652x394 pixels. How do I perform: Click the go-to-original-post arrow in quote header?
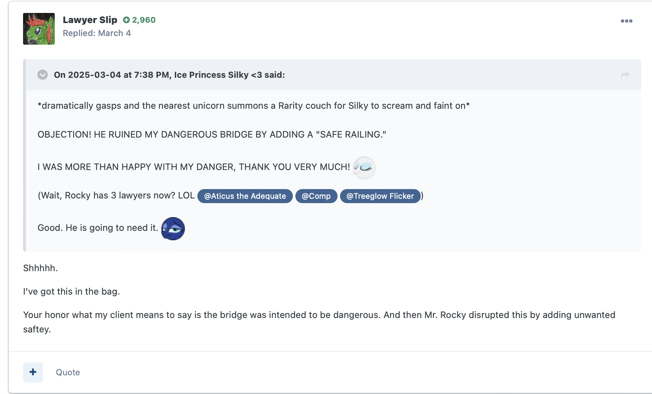click(x=625, y=75)
